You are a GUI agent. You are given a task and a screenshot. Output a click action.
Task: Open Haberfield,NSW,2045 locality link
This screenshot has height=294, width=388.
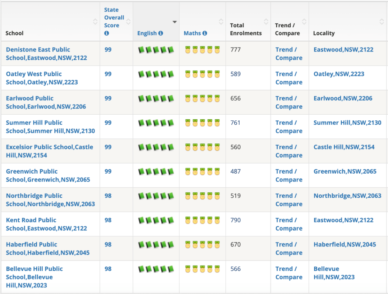coord(345,244)
